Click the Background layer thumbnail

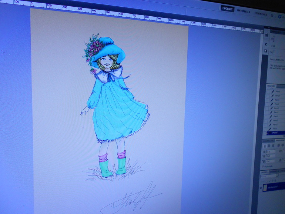click(265, 188)
